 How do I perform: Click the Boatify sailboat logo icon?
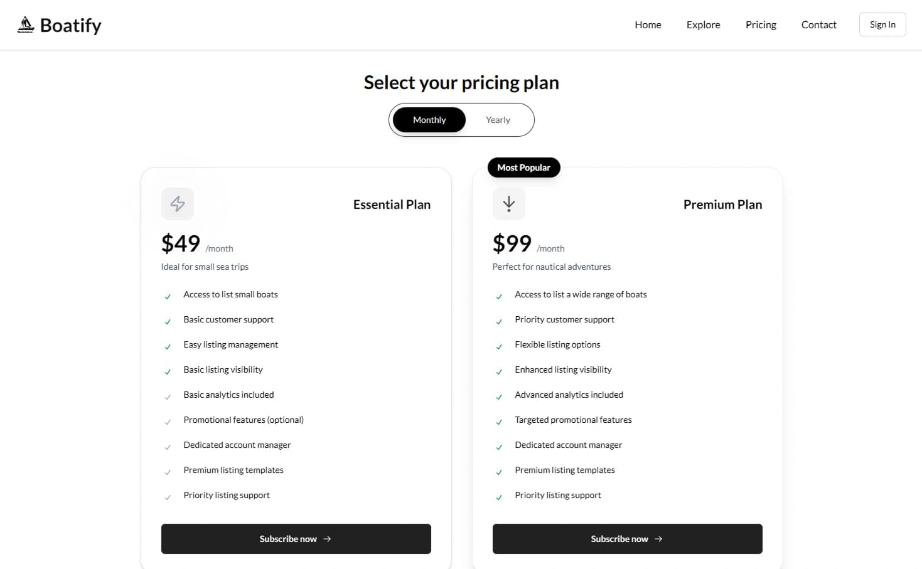click(x=26, y=23)
